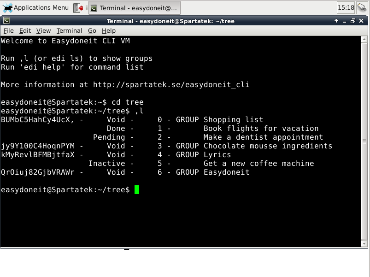Click the ID jy9Y100C4HoqnPYM

coord(38,146)
